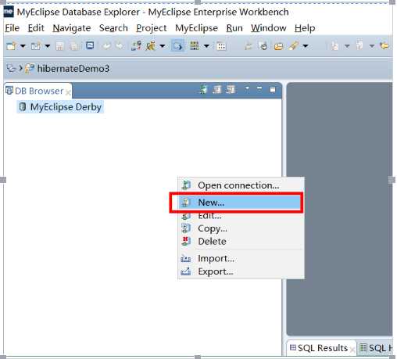The image size is (397, 359).
Task: Open dropdown beside the pencil search icon
Action: coord(306,46)
